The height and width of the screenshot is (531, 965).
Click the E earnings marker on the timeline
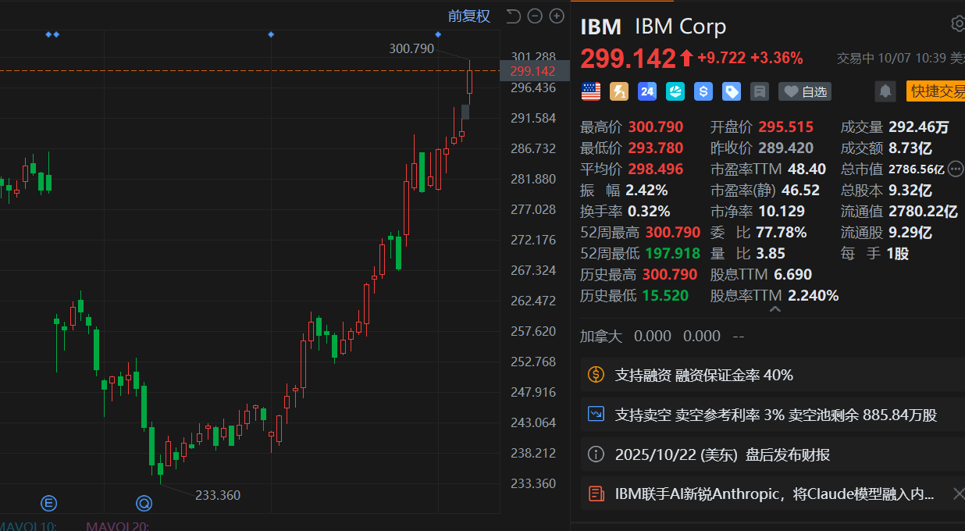tap(49, 502)
